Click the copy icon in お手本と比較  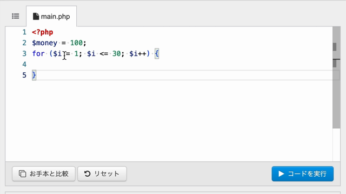22,174
